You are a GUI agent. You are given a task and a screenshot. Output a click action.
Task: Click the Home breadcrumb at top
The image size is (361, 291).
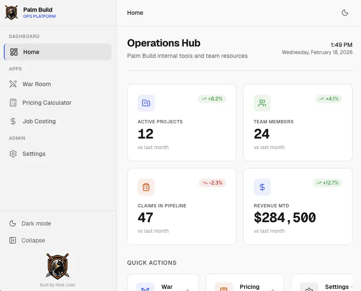point(135,13)
